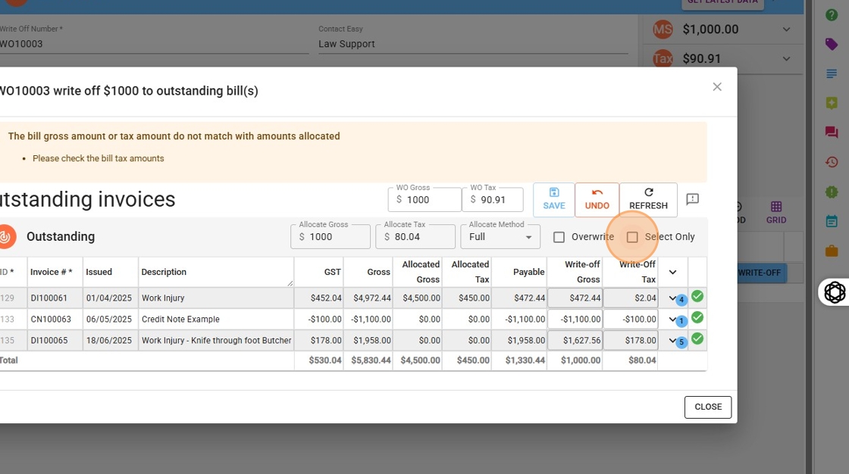Click the floating AI assistant knot icon
Viewport: 849px width, 474px height.
point(835,292)
